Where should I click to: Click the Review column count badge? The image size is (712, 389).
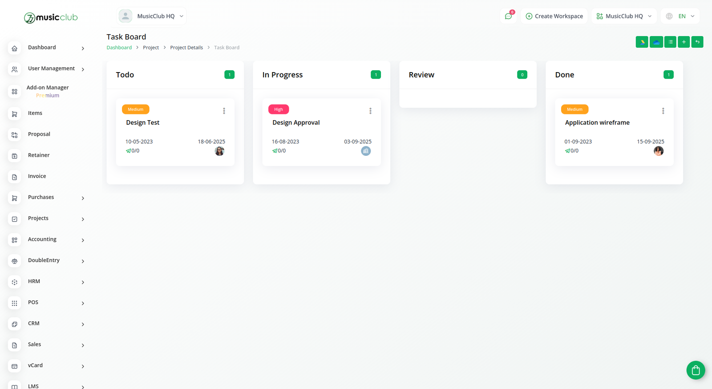[x=522, y=75]
